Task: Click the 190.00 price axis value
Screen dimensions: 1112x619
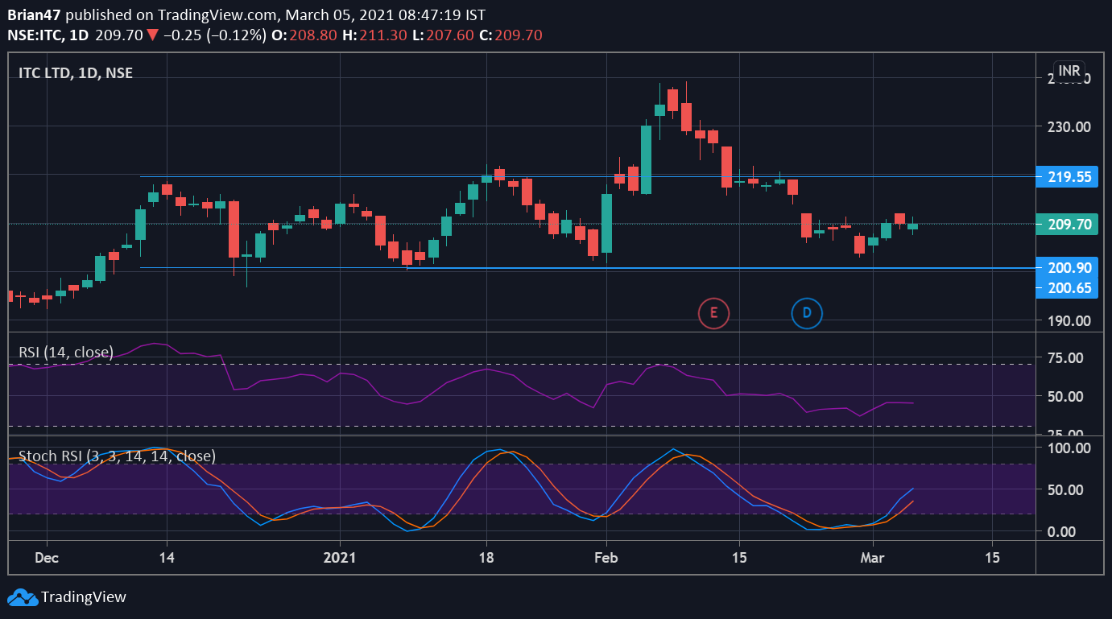Action: coord(1069,321)
